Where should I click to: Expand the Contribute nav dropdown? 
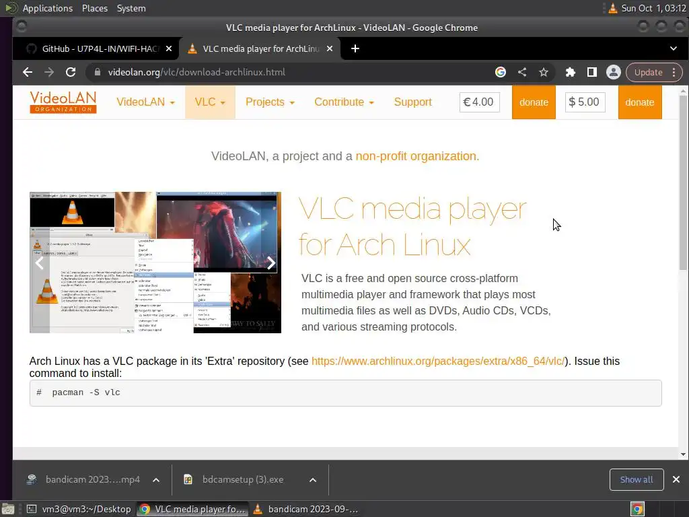(x=344, y=102)
